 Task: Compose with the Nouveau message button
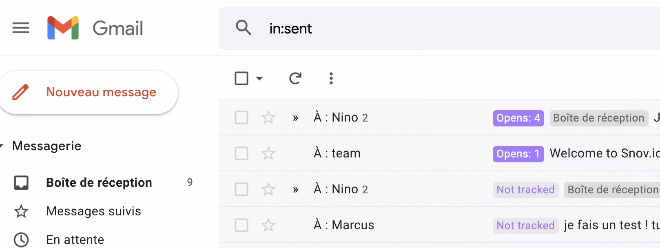tap(89, 92)
